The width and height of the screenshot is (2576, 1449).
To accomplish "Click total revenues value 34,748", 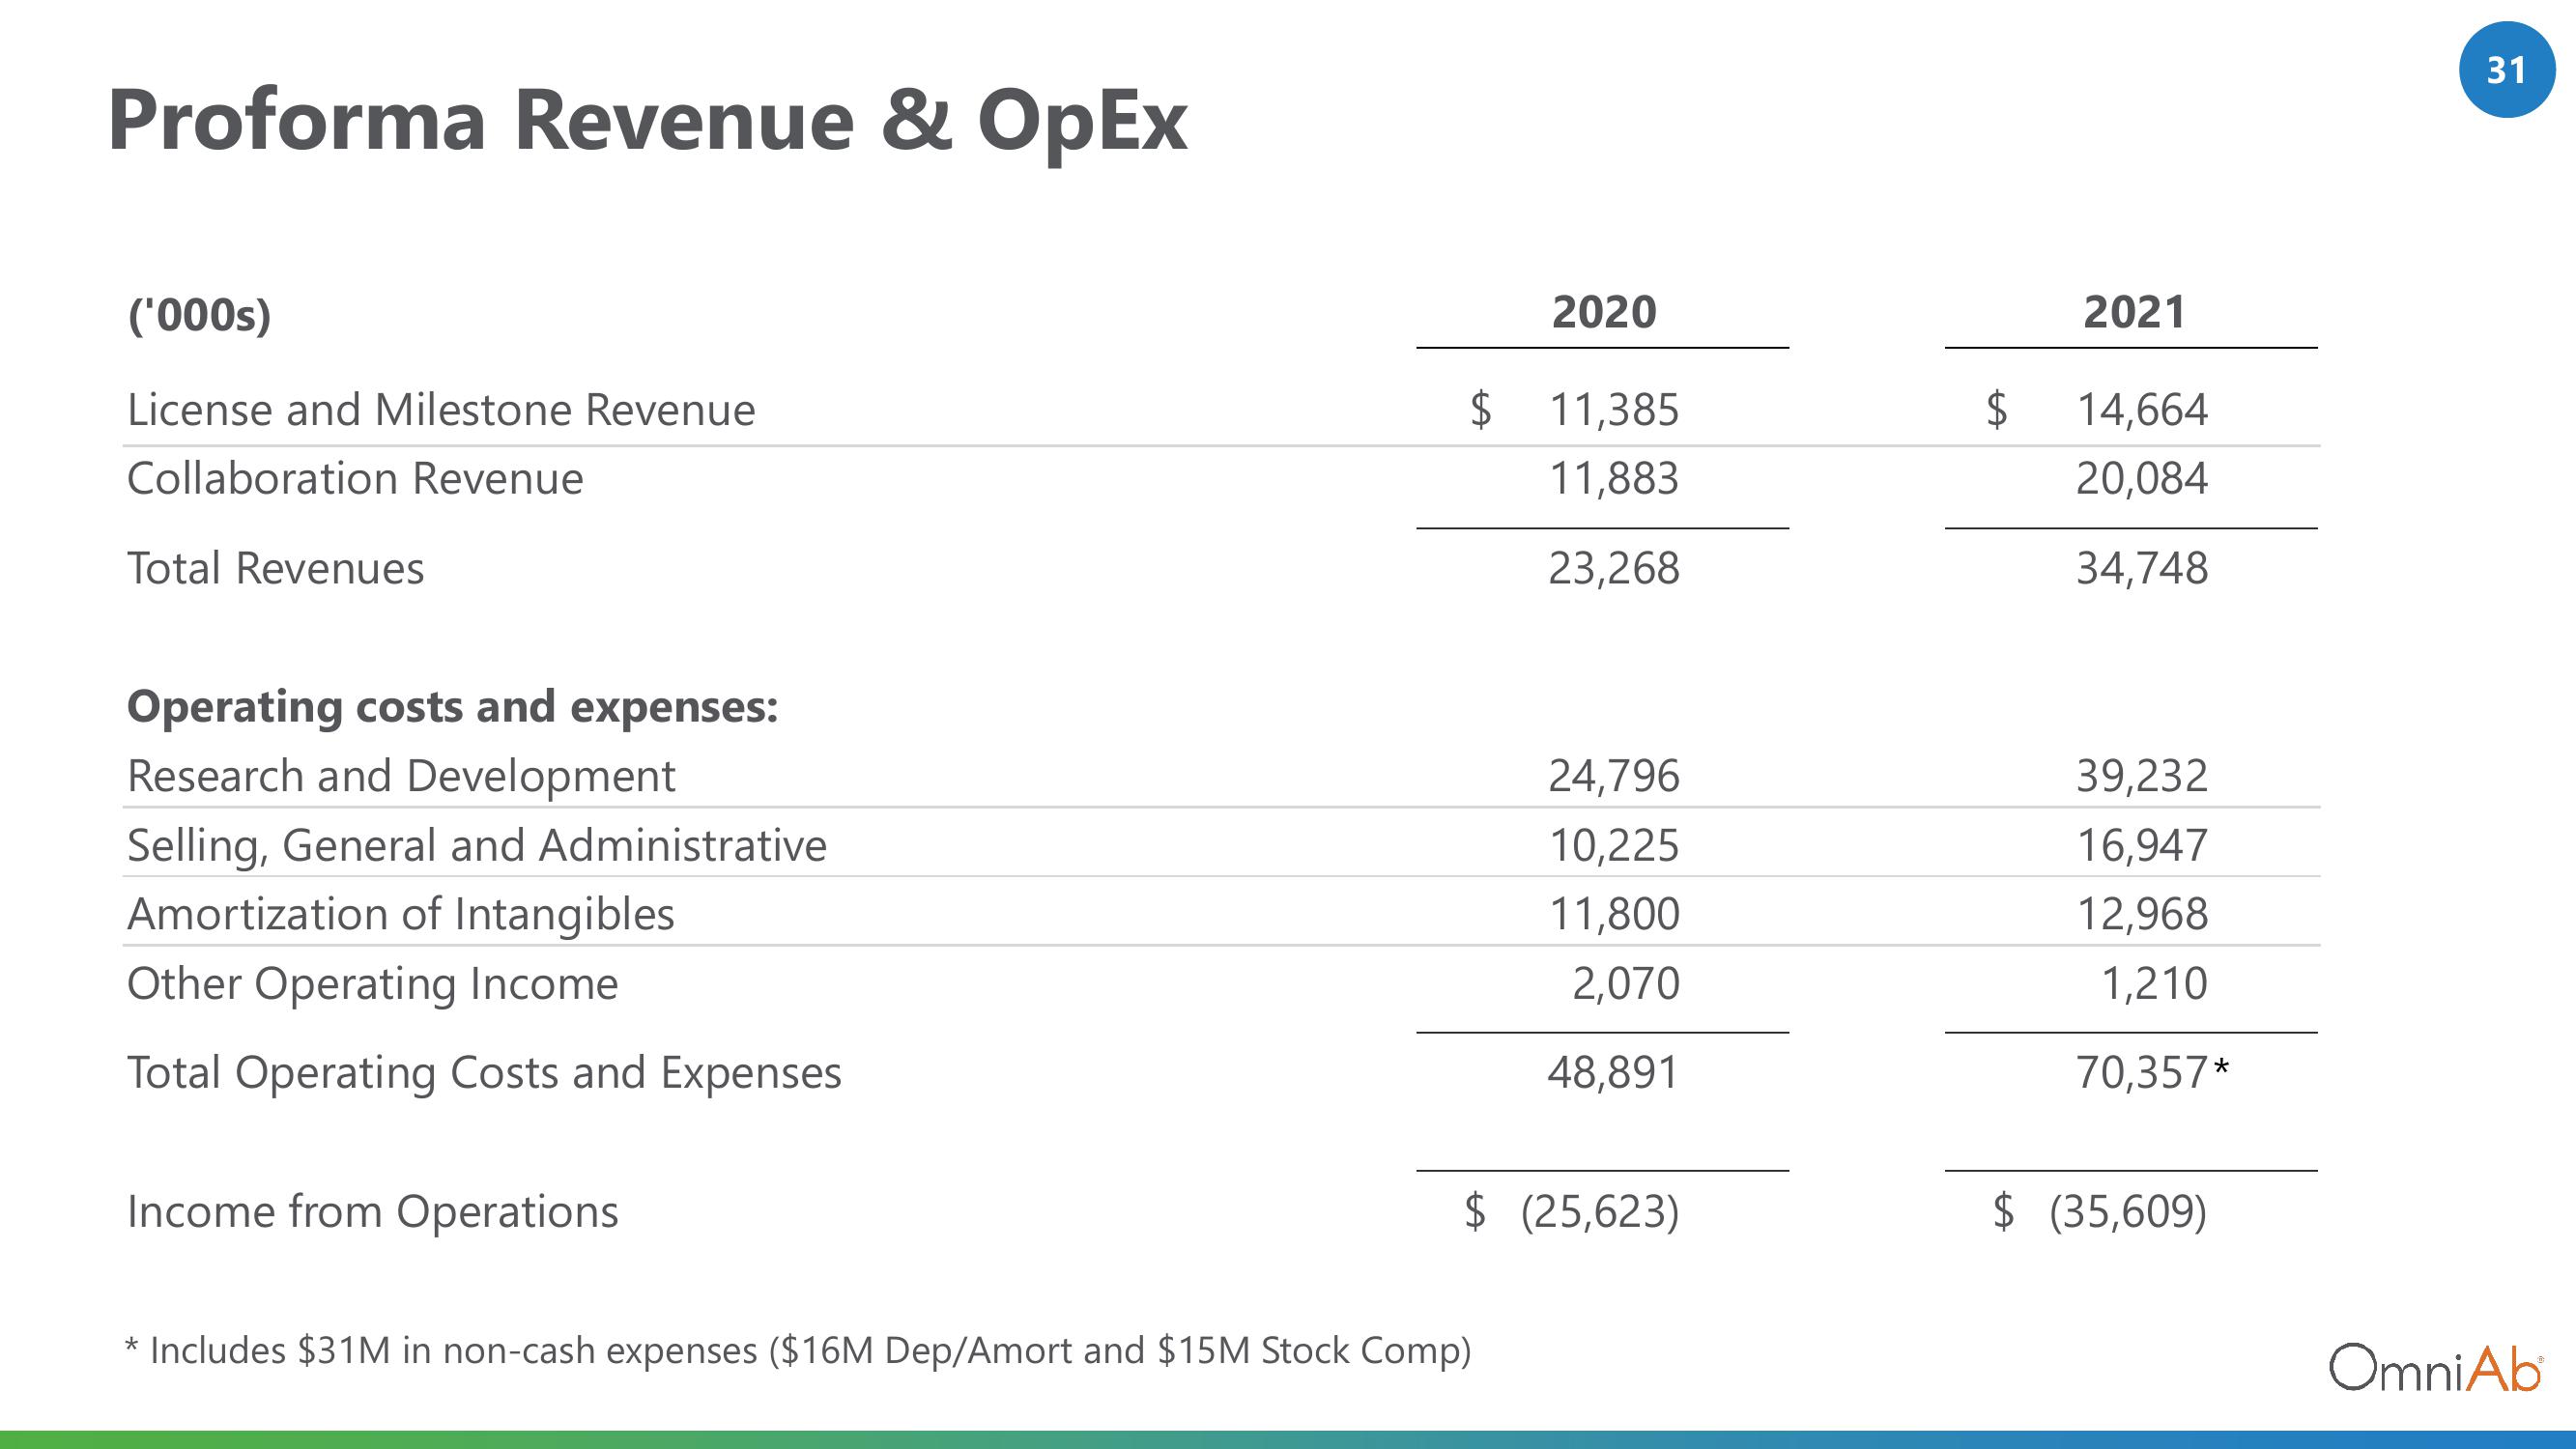I will pos(2142,568).
